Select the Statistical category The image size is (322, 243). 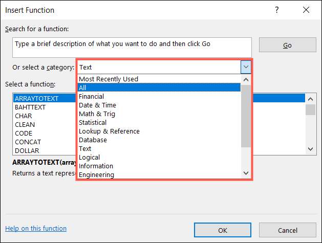click(93, 122)
